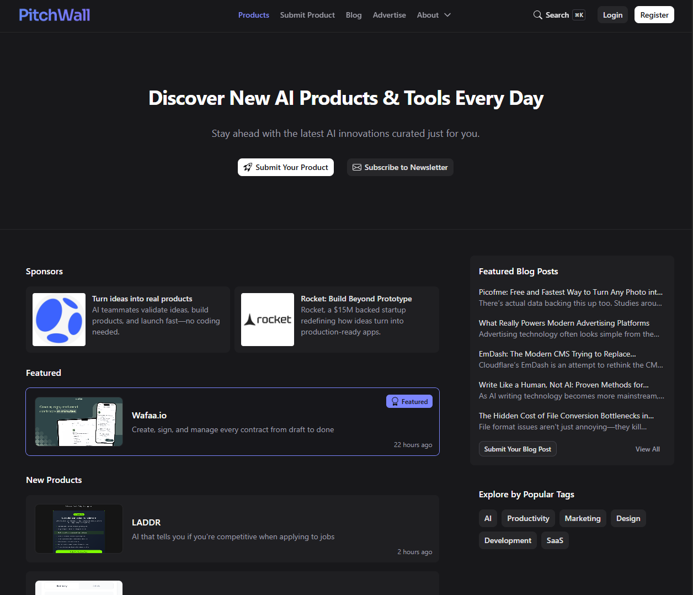Click the ⌘K keyboard shortcut badge
Image resolution: width=693 pixels, height=595 pixels.
[578, 15]
